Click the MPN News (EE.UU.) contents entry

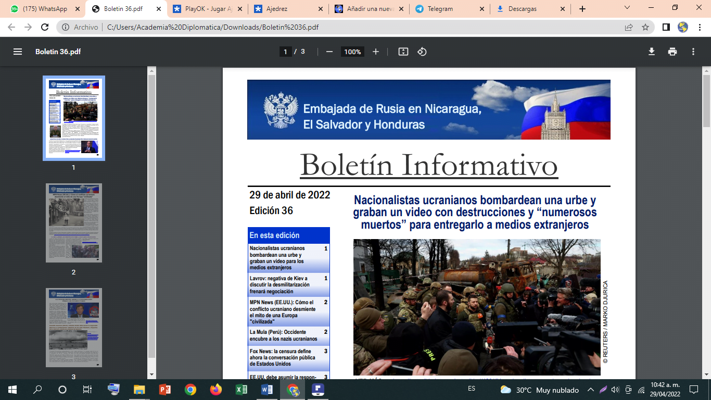tap(288, 312)
